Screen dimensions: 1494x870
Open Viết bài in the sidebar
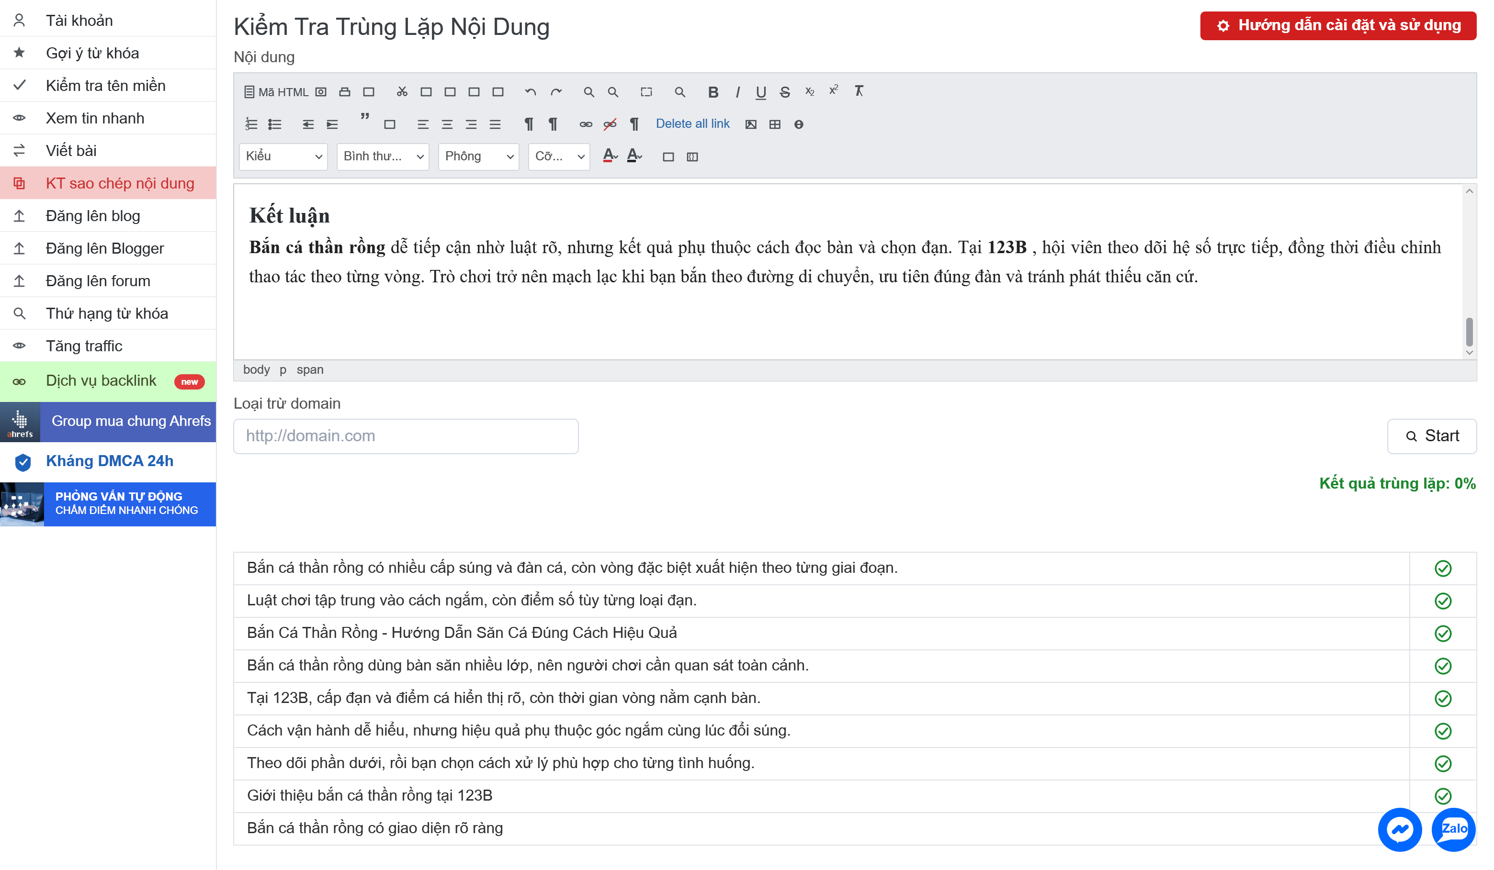[108, 151]
